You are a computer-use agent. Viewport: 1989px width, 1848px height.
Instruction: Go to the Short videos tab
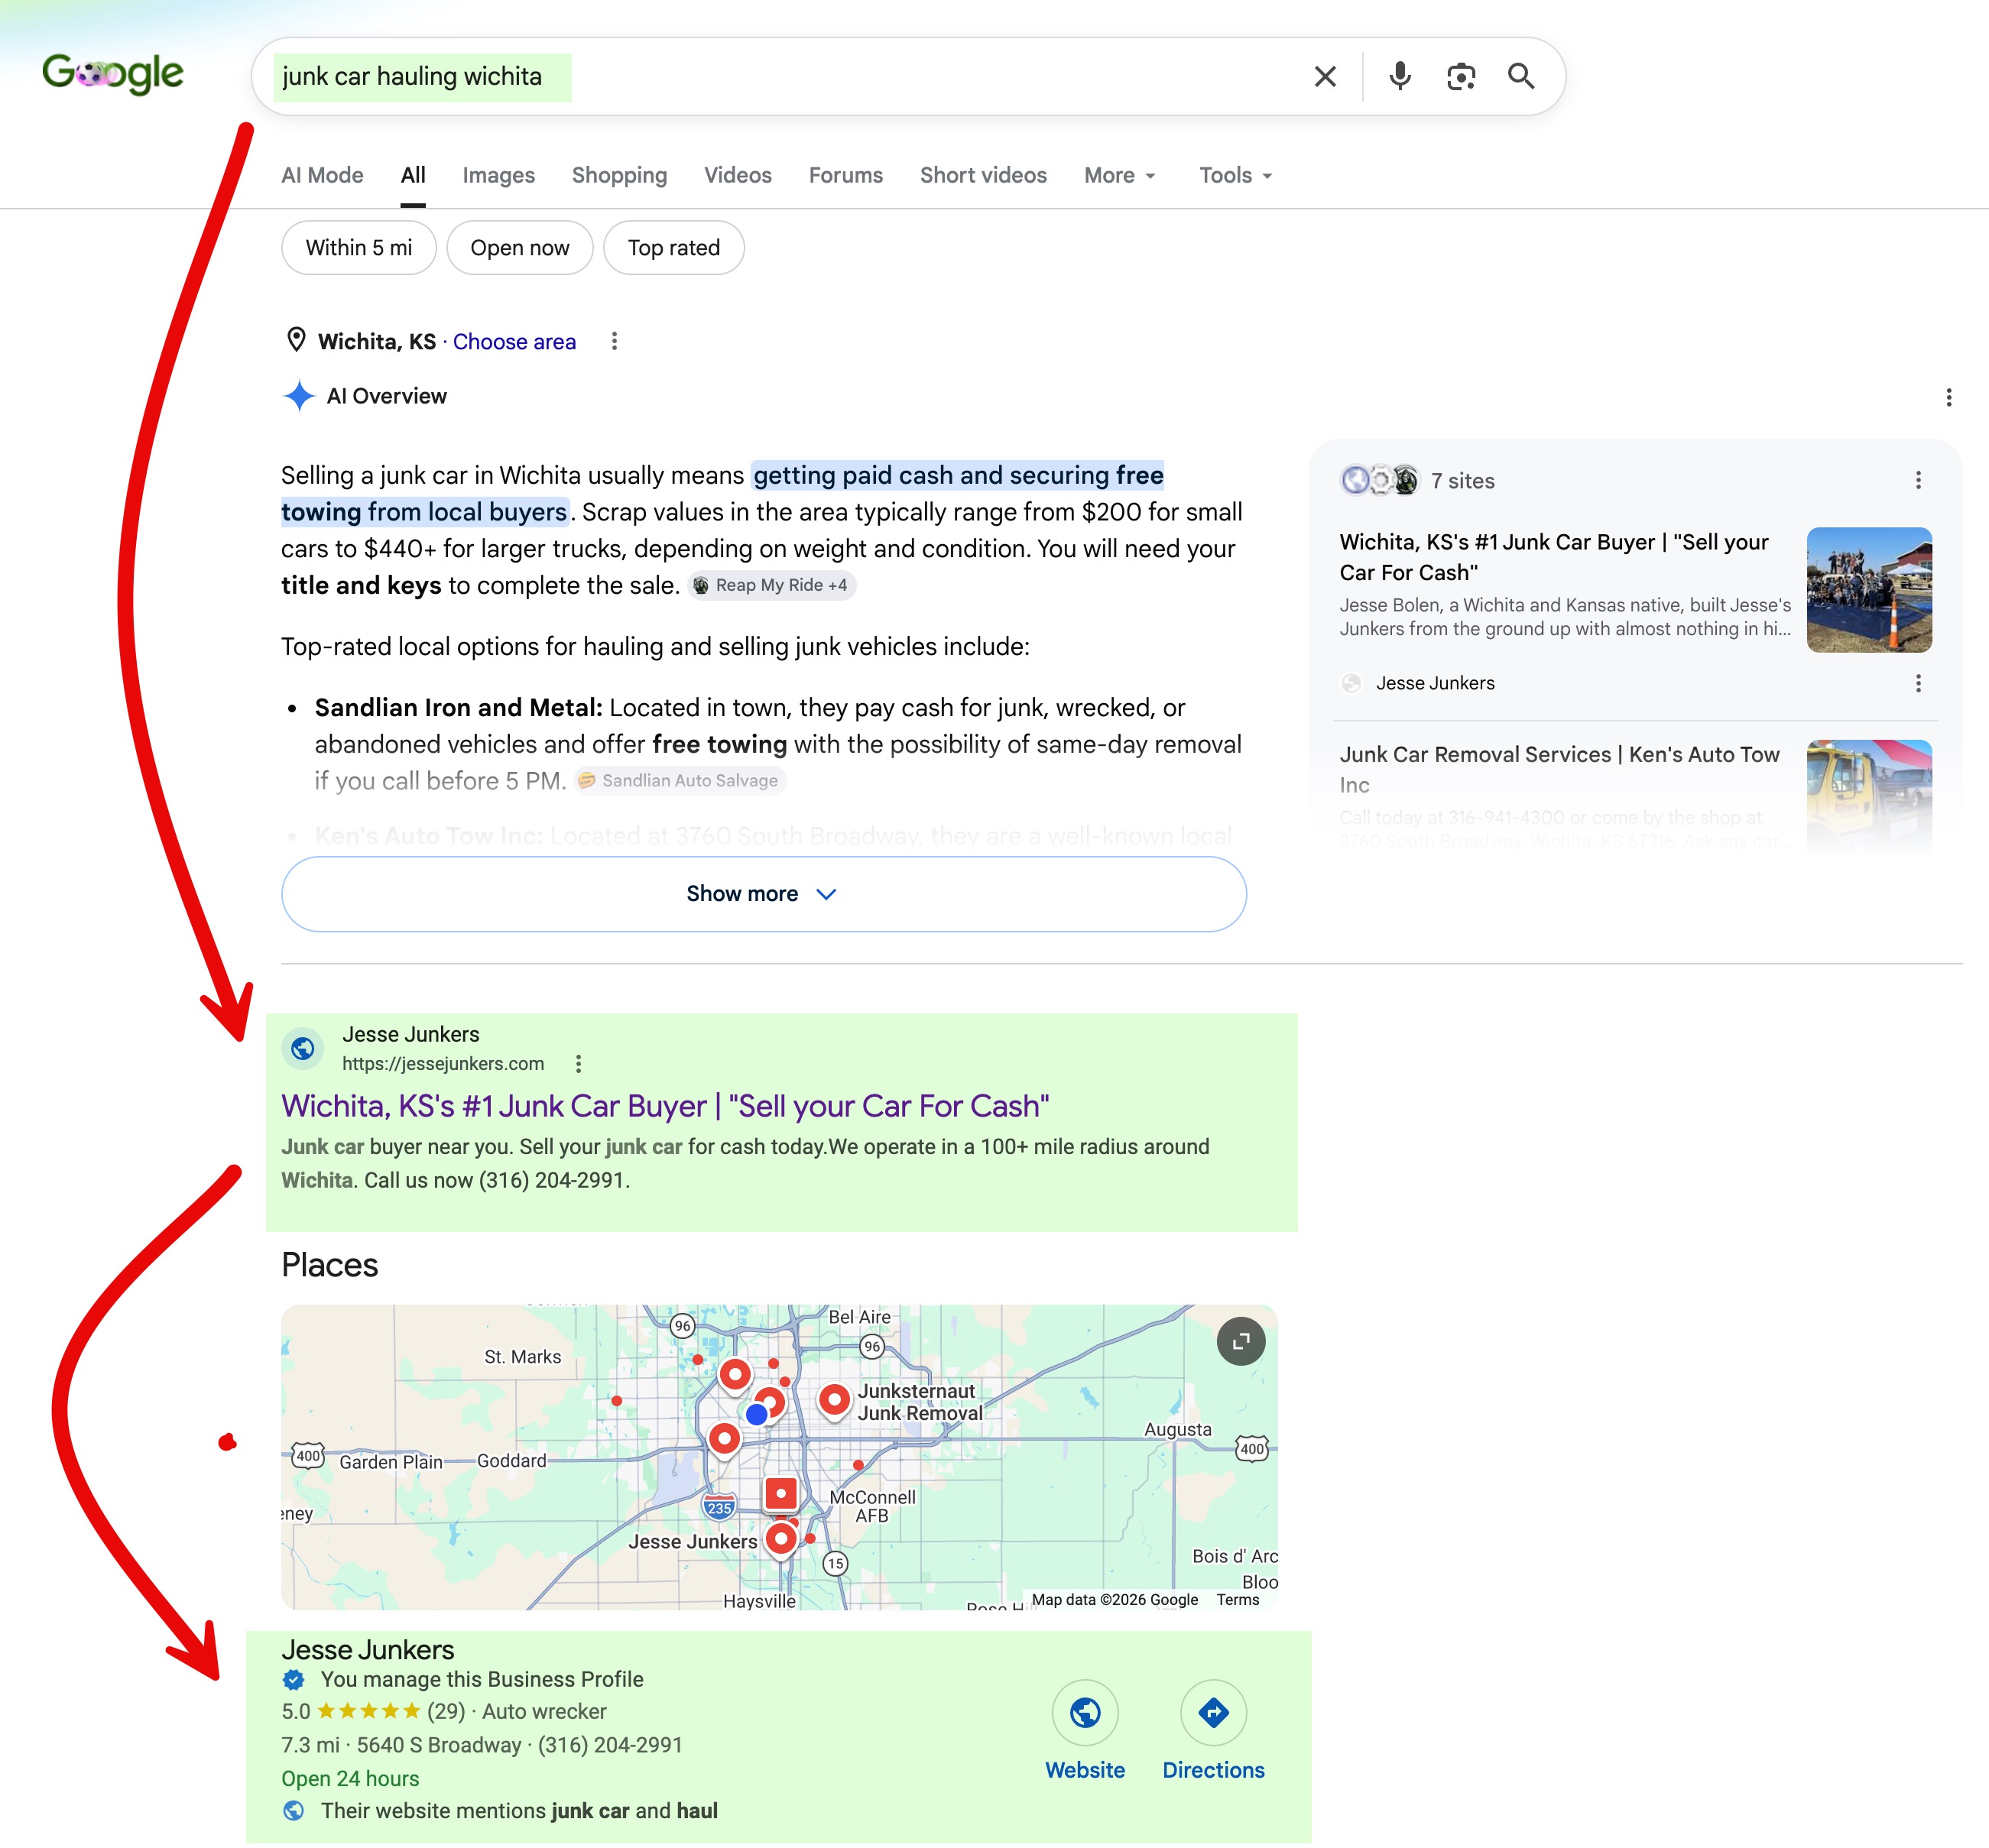[x=983, y=175]
